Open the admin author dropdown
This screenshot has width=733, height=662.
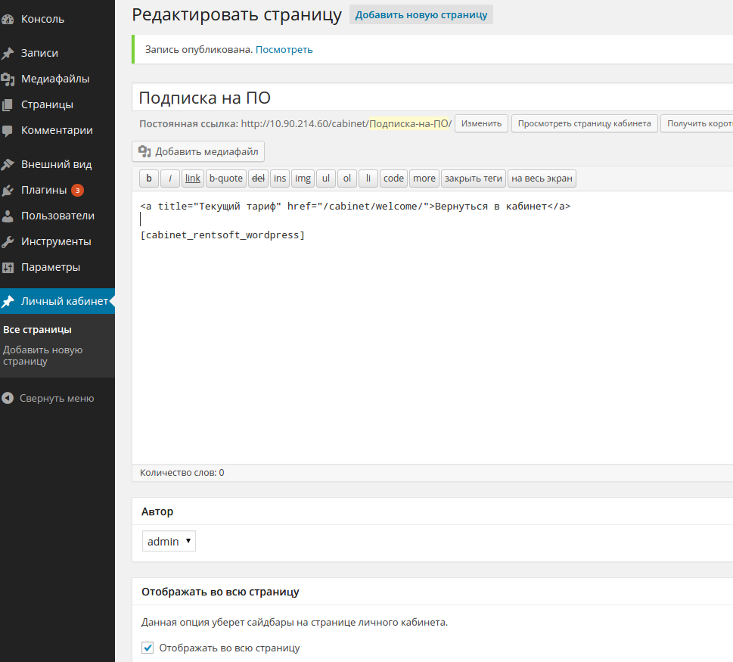[169, 542]
